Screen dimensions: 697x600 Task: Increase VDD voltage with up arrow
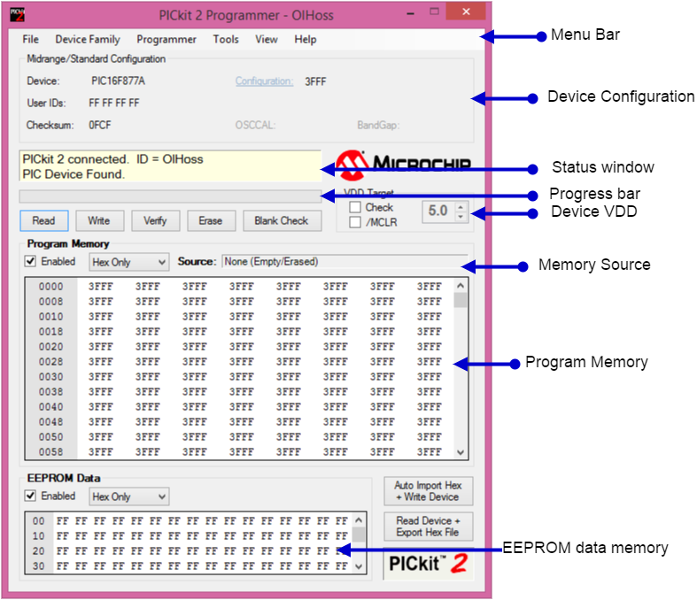460,206
